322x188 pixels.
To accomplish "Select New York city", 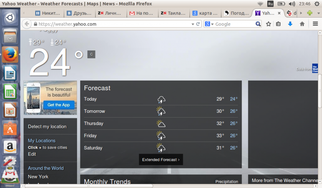I will tap(38, 177).
